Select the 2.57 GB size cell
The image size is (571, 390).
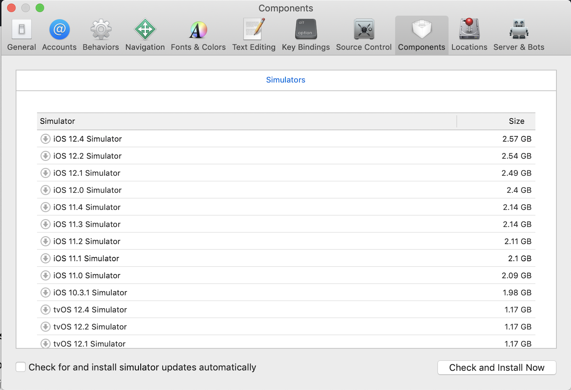point(517,139)
